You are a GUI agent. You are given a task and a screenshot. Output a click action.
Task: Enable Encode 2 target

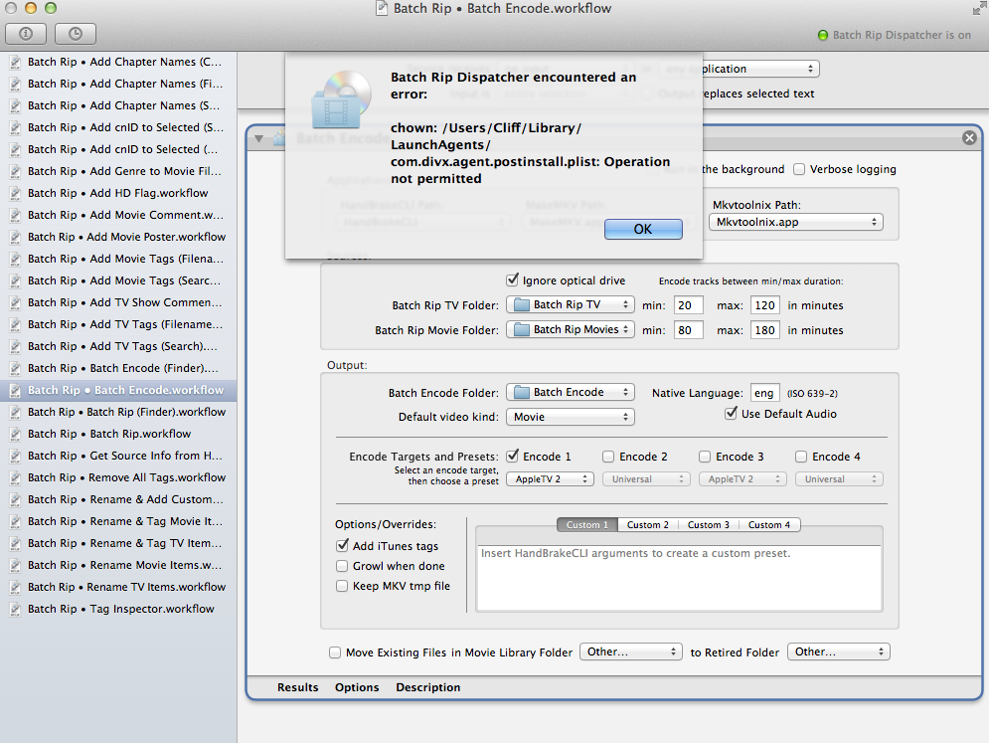[608, 457]
